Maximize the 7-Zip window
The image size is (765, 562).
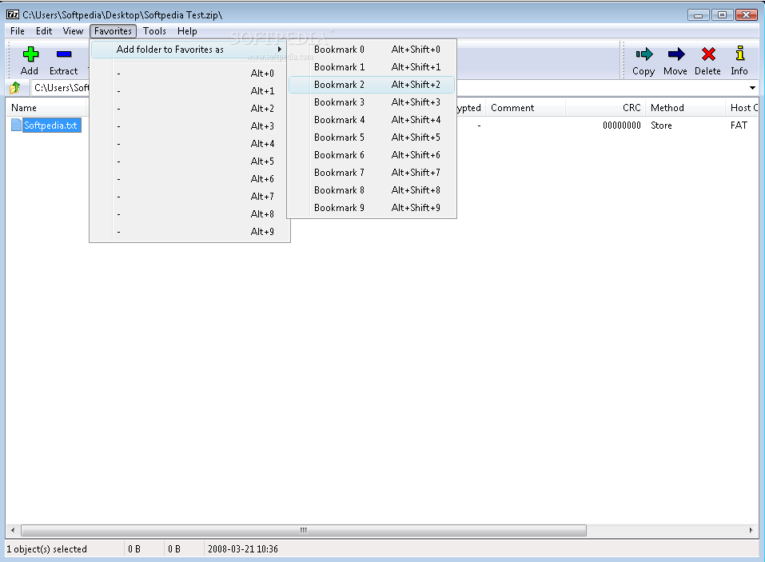point(722,15)
